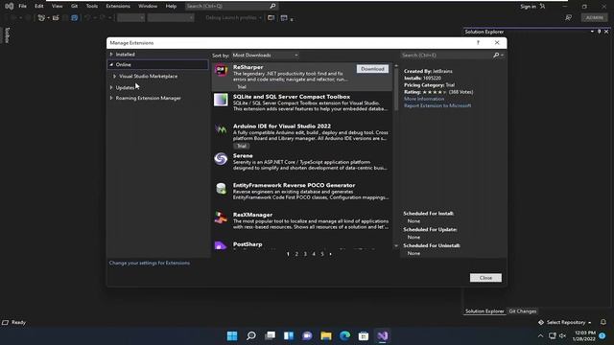Viewport: 614px width, 345px height.
Task: Expand the Installed category
Action: tap(111, 54)
